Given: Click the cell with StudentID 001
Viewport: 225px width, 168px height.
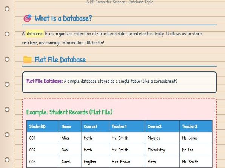Looking at the screenshot, I should [x=43, y=138].
